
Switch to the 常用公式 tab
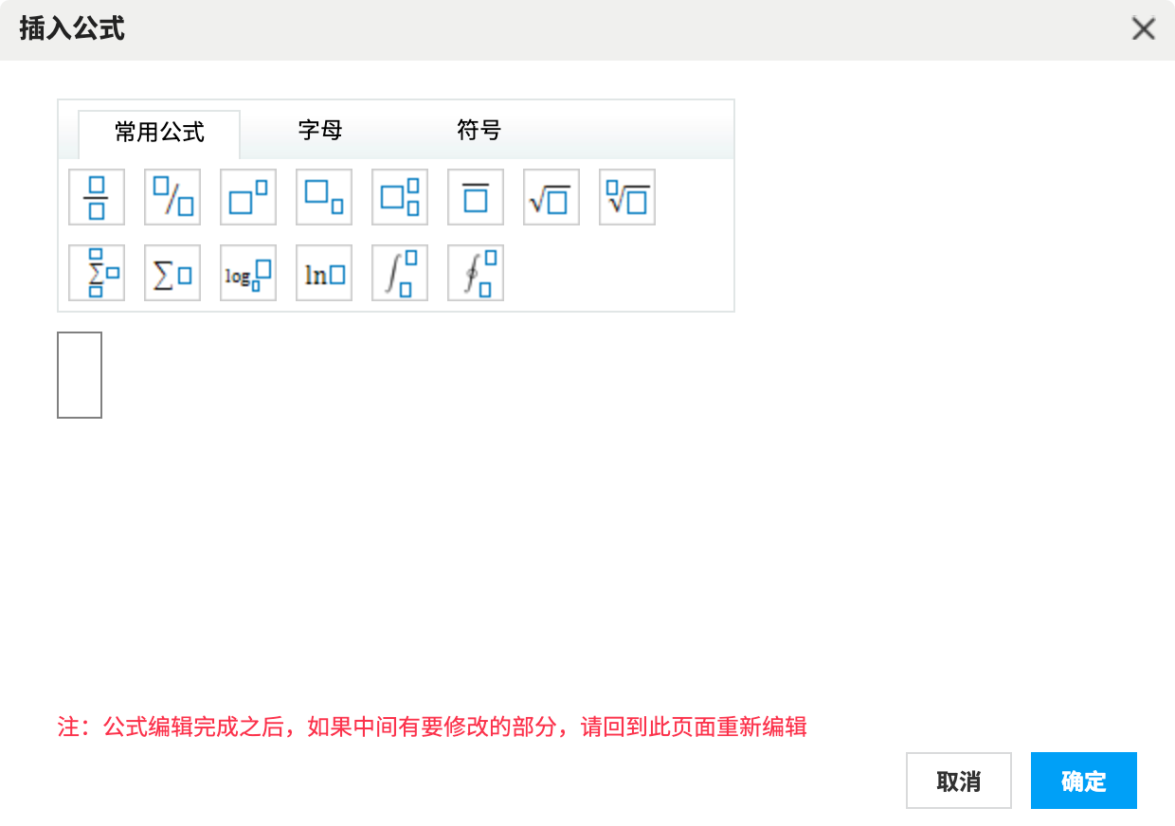point(159,134)
